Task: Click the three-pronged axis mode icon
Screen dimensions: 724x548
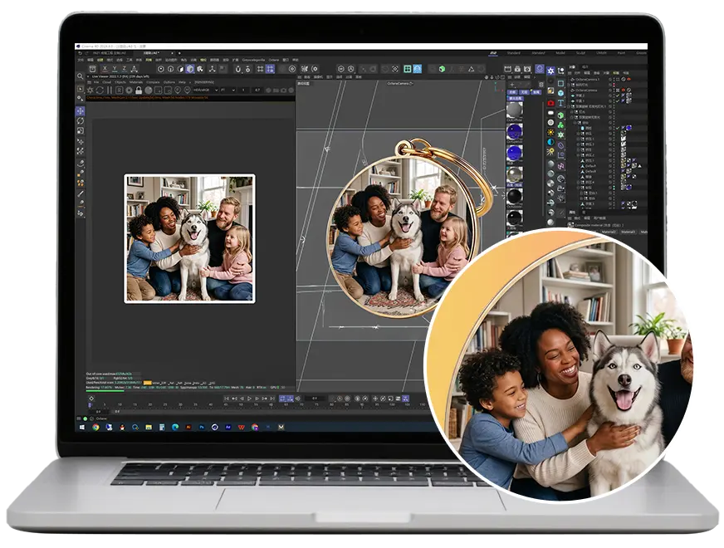Action: pyautogui.click(x=213, y=69)
